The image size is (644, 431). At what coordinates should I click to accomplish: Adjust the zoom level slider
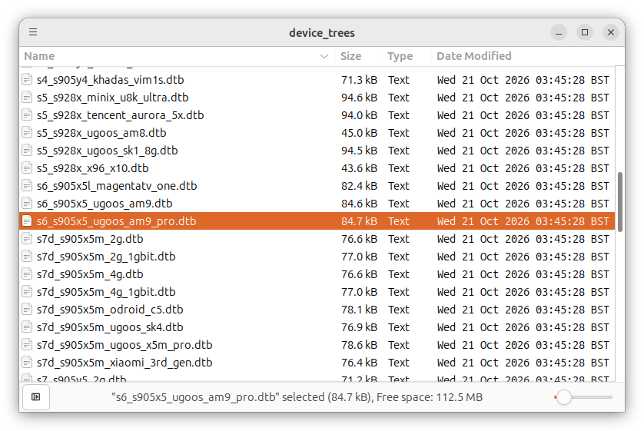coord(583,397)
